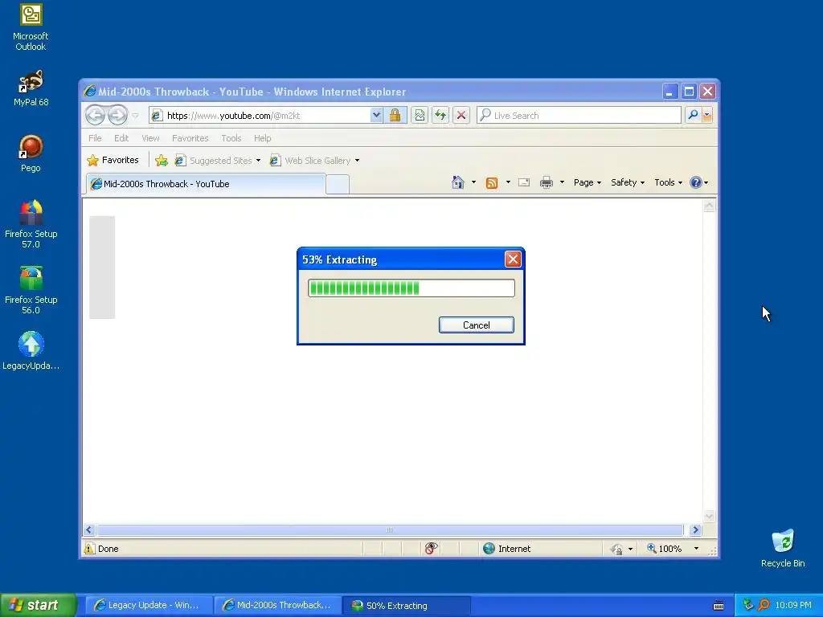Click the Protected Mode status icon
The image size is (823, 617).
pos(617,549)
